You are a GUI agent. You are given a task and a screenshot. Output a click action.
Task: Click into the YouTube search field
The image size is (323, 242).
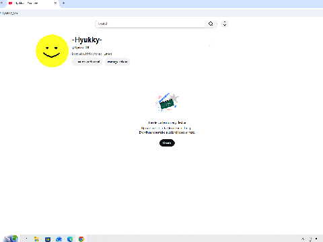click(150, 24)
